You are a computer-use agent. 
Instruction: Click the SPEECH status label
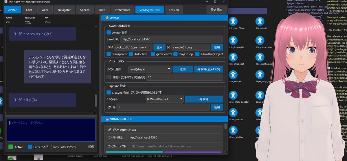point(48,22)
